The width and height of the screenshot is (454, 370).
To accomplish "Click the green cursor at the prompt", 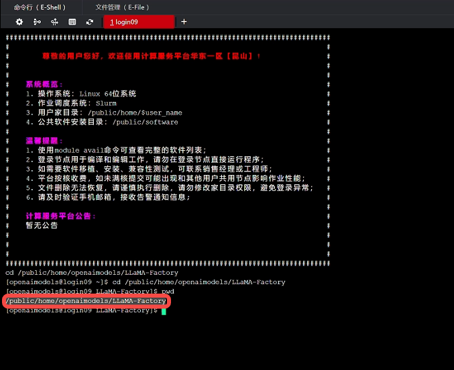I will coord(163,311).
